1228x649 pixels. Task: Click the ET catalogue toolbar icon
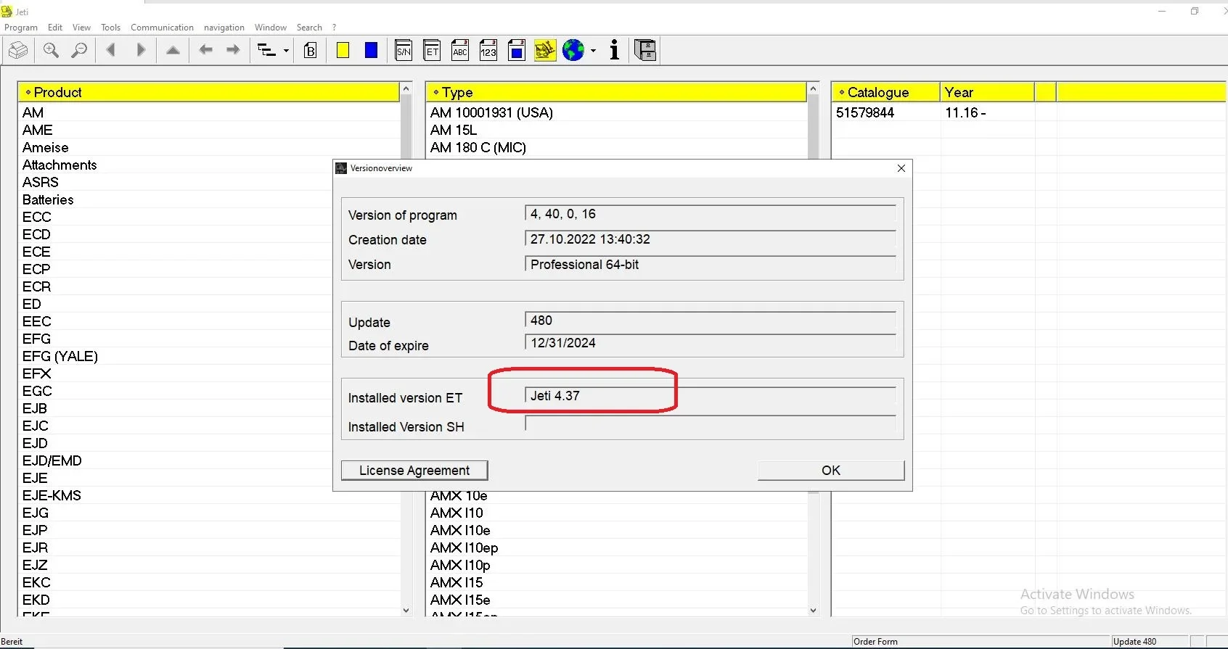tap(432, 50)
